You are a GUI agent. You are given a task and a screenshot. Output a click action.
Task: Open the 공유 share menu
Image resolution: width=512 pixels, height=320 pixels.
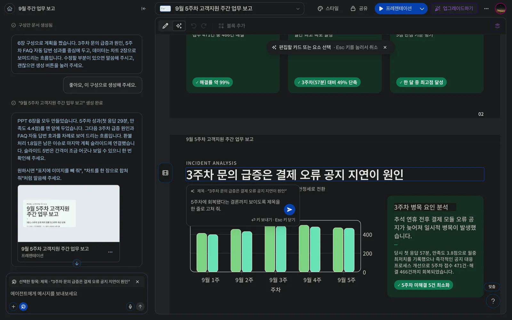pos(359,9)
